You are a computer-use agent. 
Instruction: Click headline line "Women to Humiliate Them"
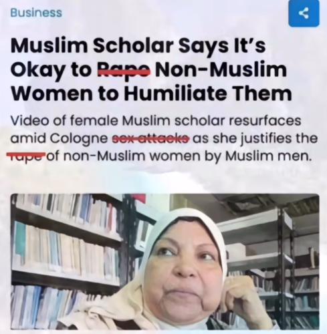coord(151,93)
